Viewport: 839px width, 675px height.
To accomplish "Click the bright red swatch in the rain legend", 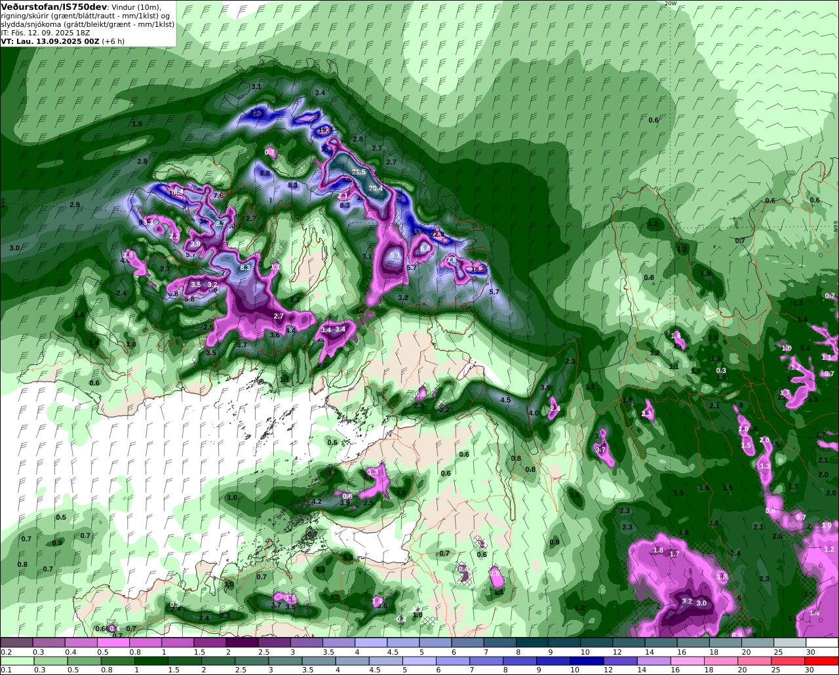I will 821,661.
